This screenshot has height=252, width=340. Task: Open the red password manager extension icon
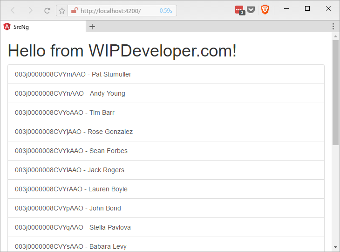239,10
